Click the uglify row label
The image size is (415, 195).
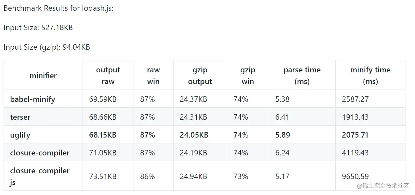(20, 135)
